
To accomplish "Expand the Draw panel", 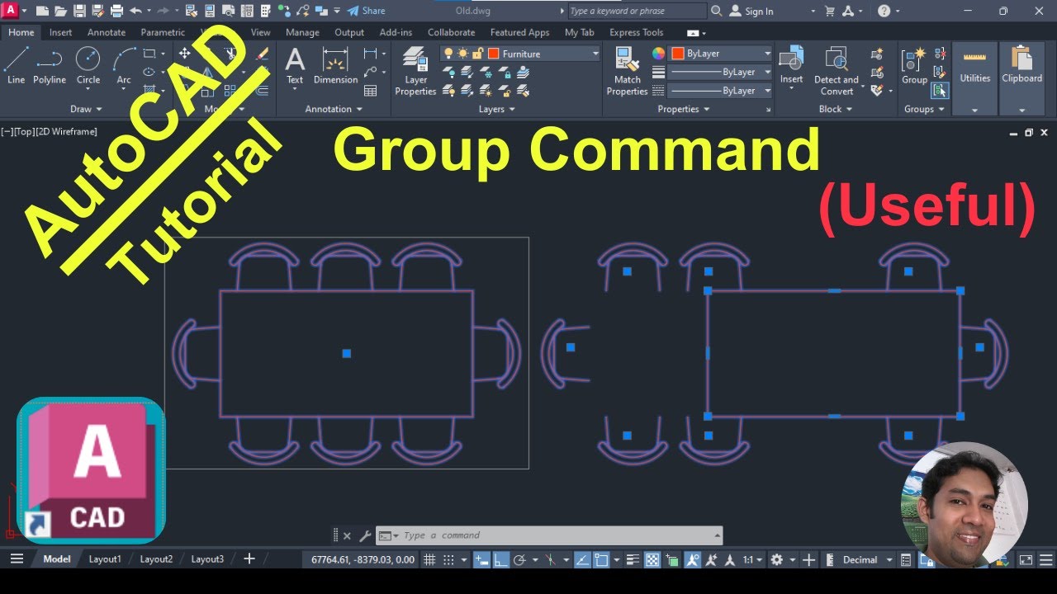I will pyautogui.click(x=86, y=109).
